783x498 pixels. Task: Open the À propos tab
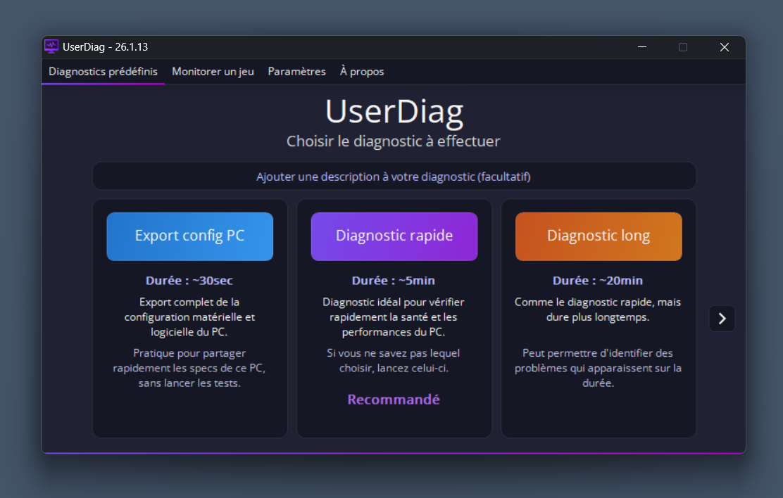tap(362, 72)
